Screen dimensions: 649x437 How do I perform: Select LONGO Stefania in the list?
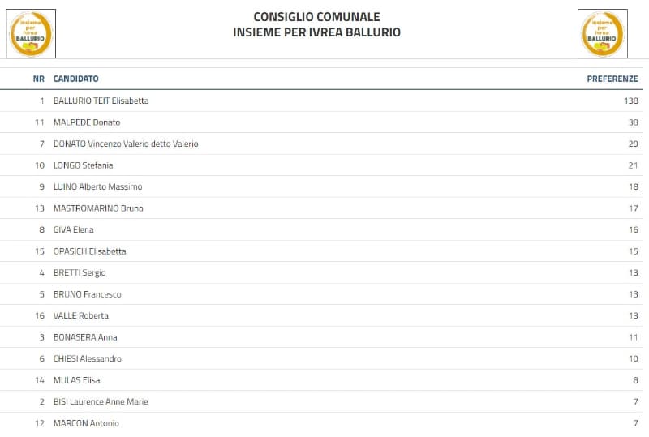83,165
